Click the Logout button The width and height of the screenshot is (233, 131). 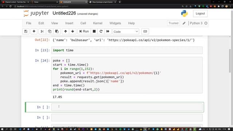[200, 13]
